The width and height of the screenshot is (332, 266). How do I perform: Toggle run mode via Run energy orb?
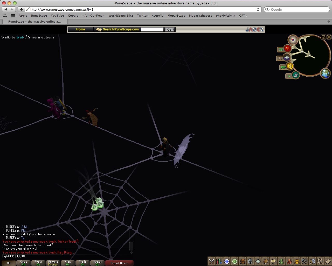coord(290,66)
